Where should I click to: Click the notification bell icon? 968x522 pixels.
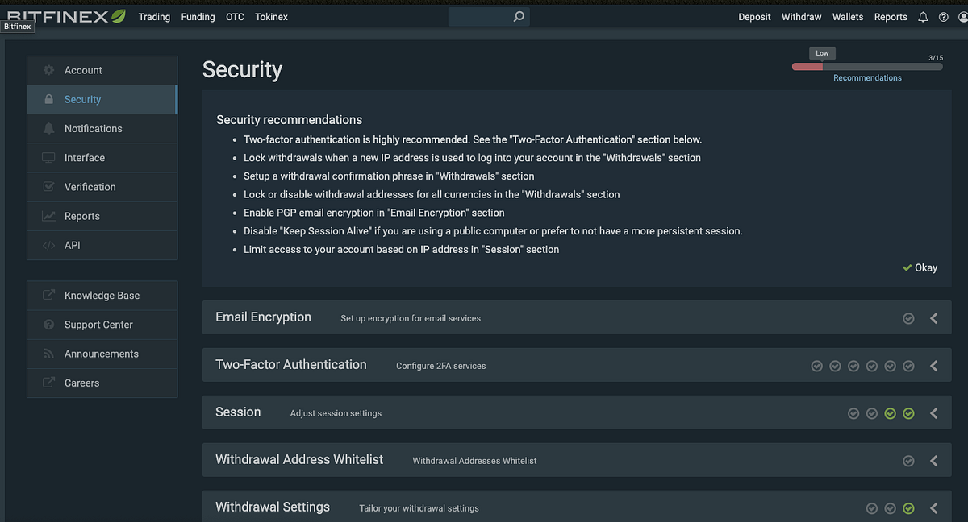(923, 17)
